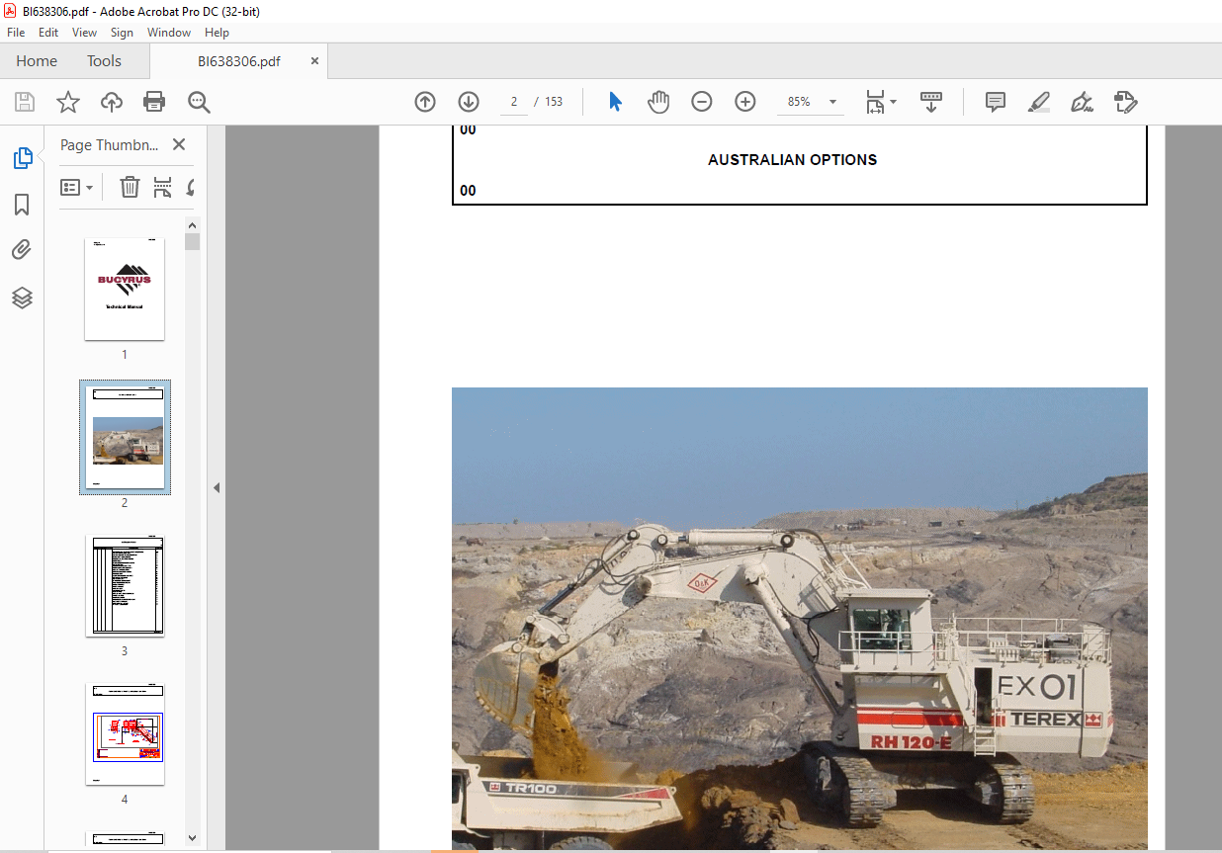Open the 85% zoom level dropdown
Image resolution: width=1222 pixels, height=853 pixels.
point(832,102)
